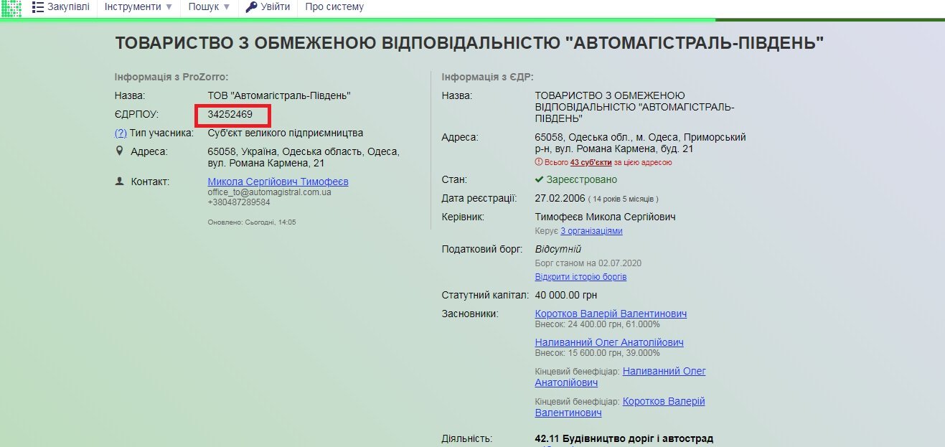This screenshot has height=447, width=945.
Task: Follow the '3 організаціями' link
Action: click(591, 231)
